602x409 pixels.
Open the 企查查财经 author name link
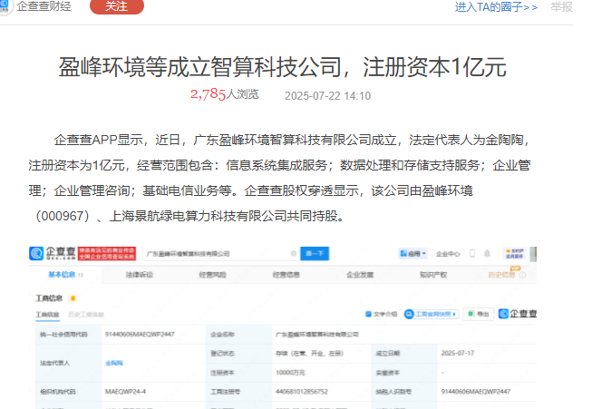[44, 6]
